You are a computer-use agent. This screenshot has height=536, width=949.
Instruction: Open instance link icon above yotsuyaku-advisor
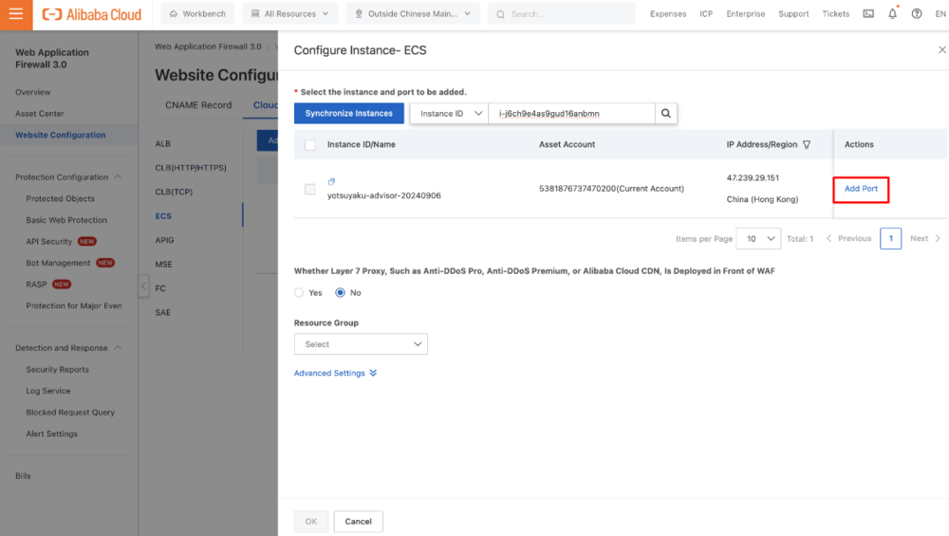point(331,181)
